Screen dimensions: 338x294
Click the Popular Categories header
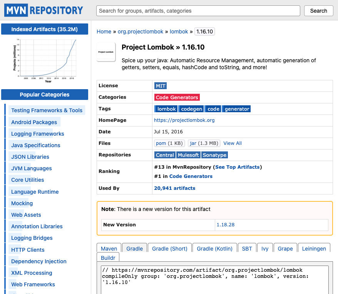coord(45,95)
